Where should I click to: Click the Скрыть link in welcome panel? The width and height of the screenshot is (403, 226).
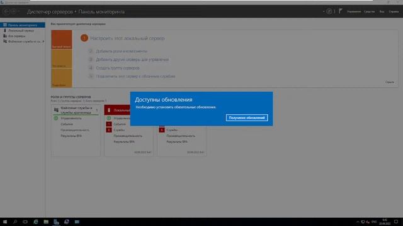(389, 82)
